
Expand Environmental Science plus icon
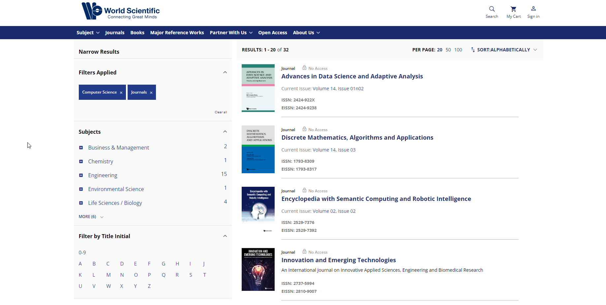click(x=81, y=189)
